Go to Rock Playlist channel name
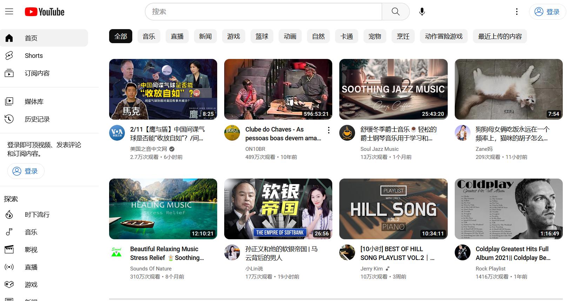567x301 pixels. click(491, 268)
